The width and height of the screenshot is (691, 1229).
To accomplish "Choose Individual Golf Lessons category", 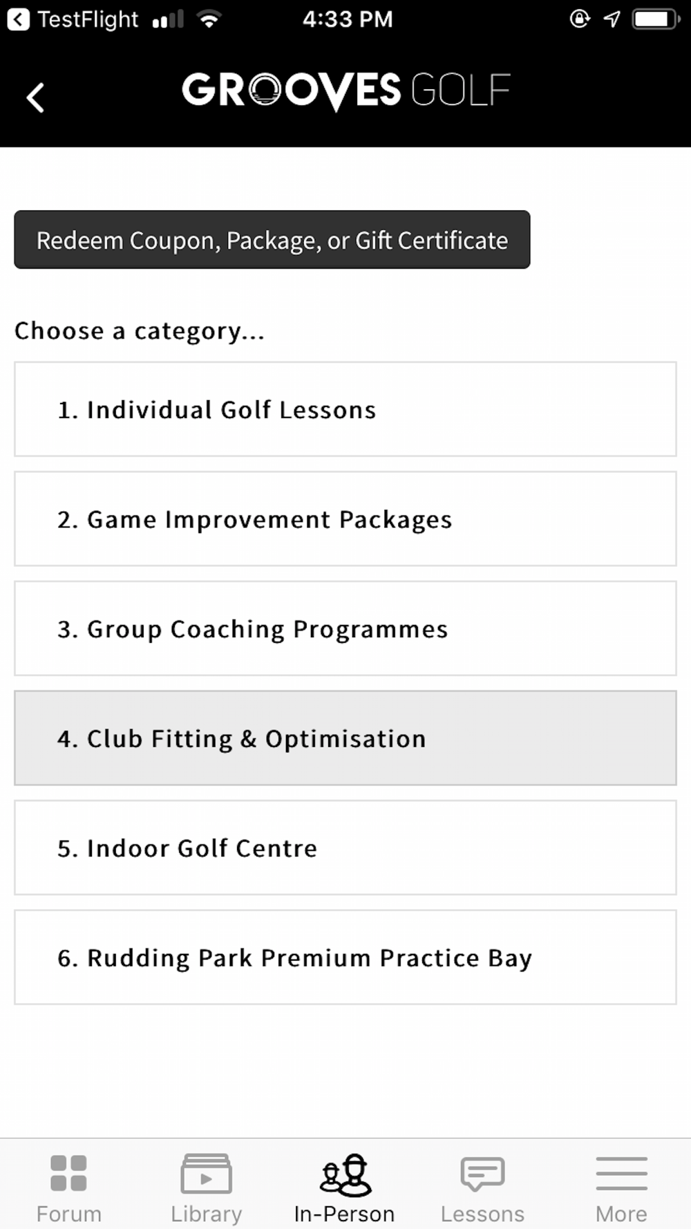I will pyautogui.click(x=345, y=409).
